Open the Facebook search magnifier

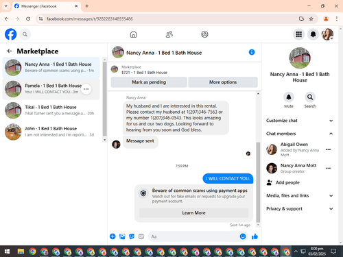pos(25,34)
